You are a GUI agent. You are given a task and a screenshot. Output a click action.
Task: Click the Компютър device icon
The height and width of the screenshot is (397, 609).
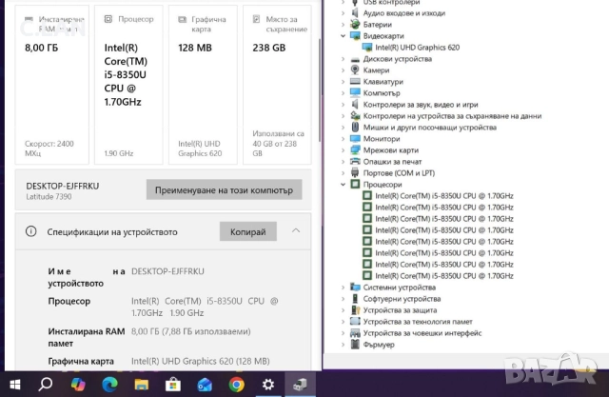click(x=355, y=93)
